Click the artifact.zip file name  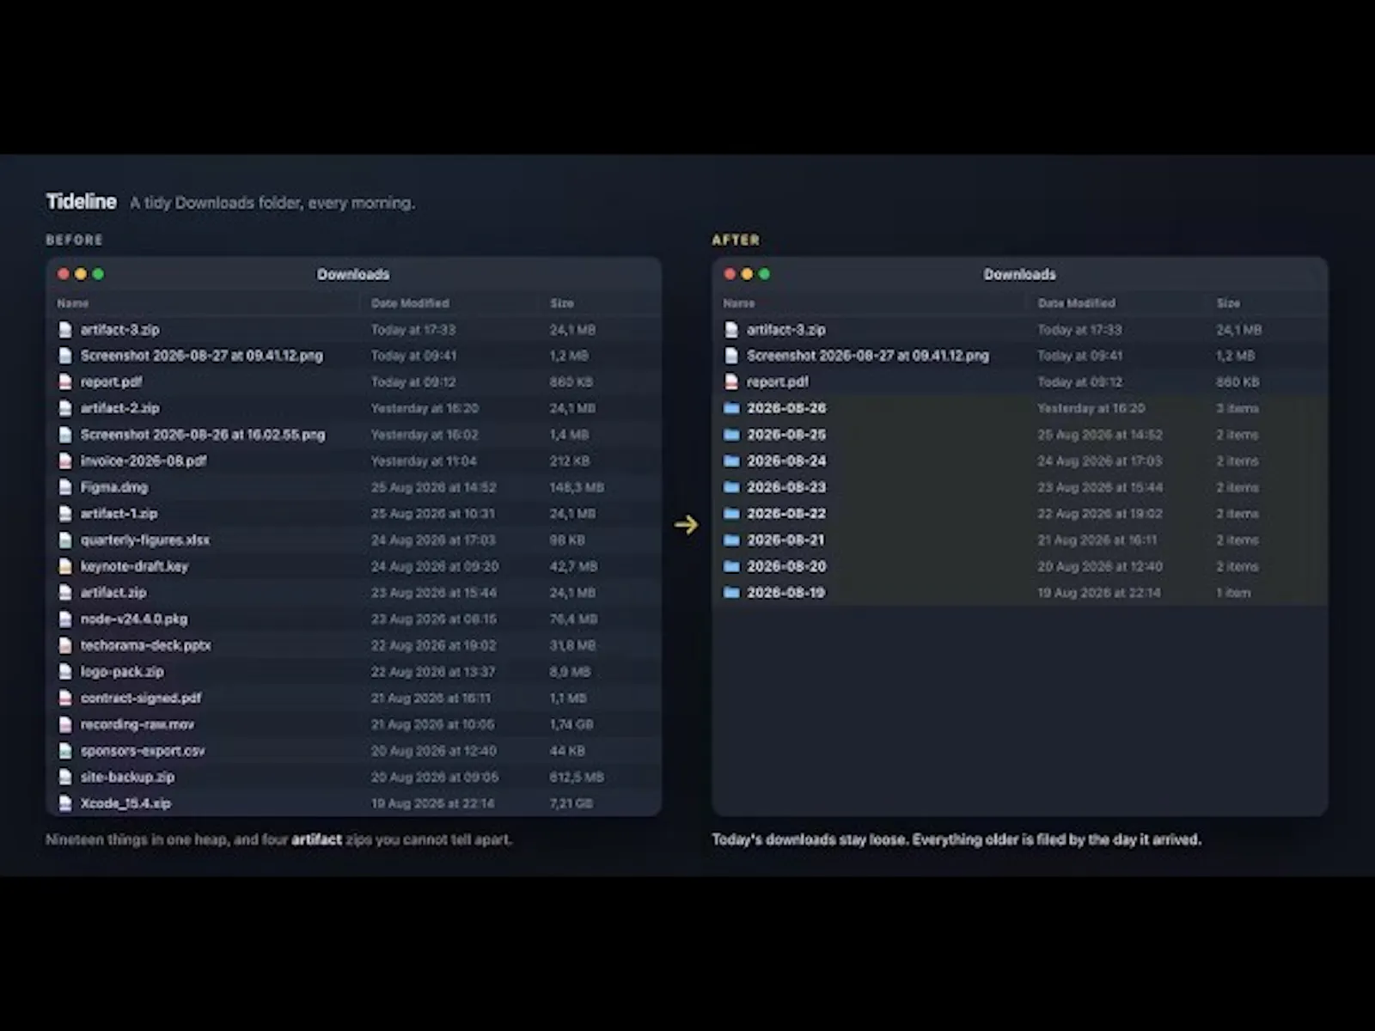pyautogui.click(x=113, y=593)
